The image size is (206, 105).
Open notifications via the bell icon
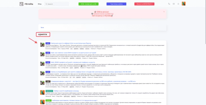178,4
